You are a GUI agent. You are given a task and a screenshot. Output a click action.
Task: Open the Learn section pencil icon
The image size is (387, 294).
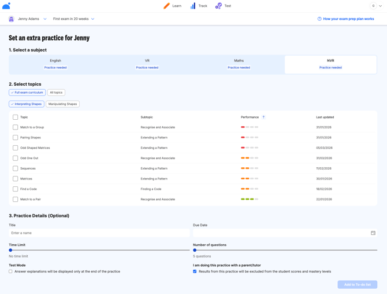pyautogui.click(x=166, y=6)
